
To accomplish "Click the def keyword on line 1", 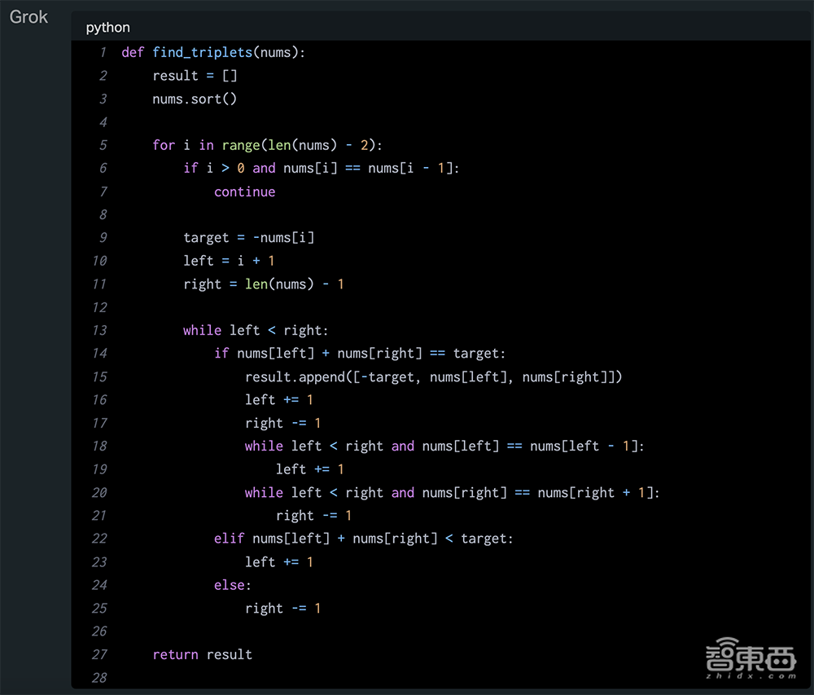I will coord(133,53).
